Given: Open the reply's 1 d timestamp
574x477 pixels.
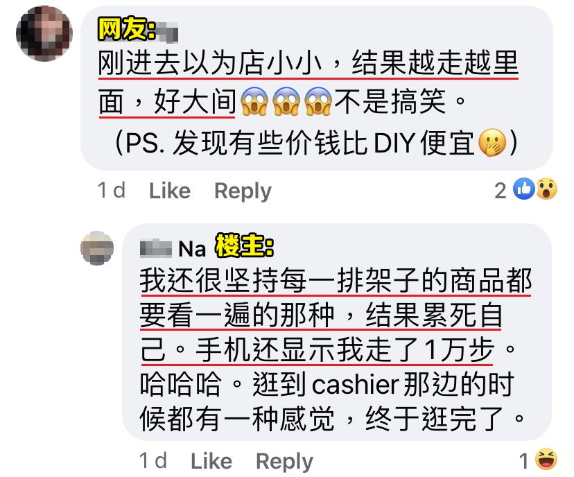Looking at the screenshot, I should (153, 460).
